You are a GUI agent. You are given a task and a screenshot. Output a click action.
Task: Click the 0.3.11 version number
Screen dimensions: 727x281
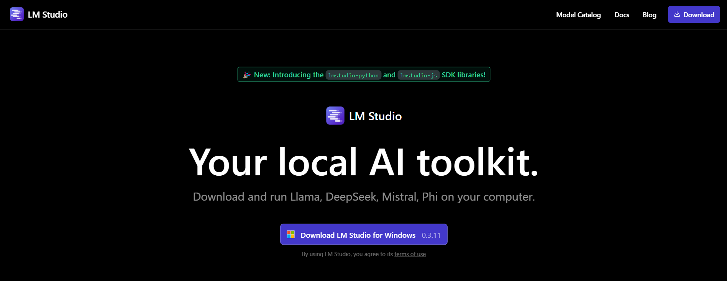tap(431, 235)
